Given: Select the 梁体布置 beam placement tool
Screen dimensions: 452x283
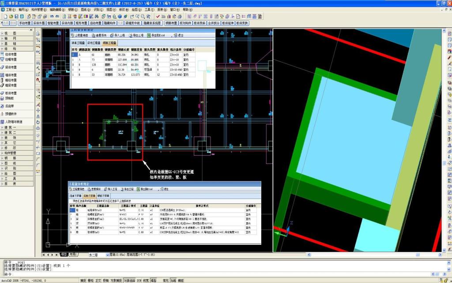Looking at the screenshot, I should coord(11,67).
